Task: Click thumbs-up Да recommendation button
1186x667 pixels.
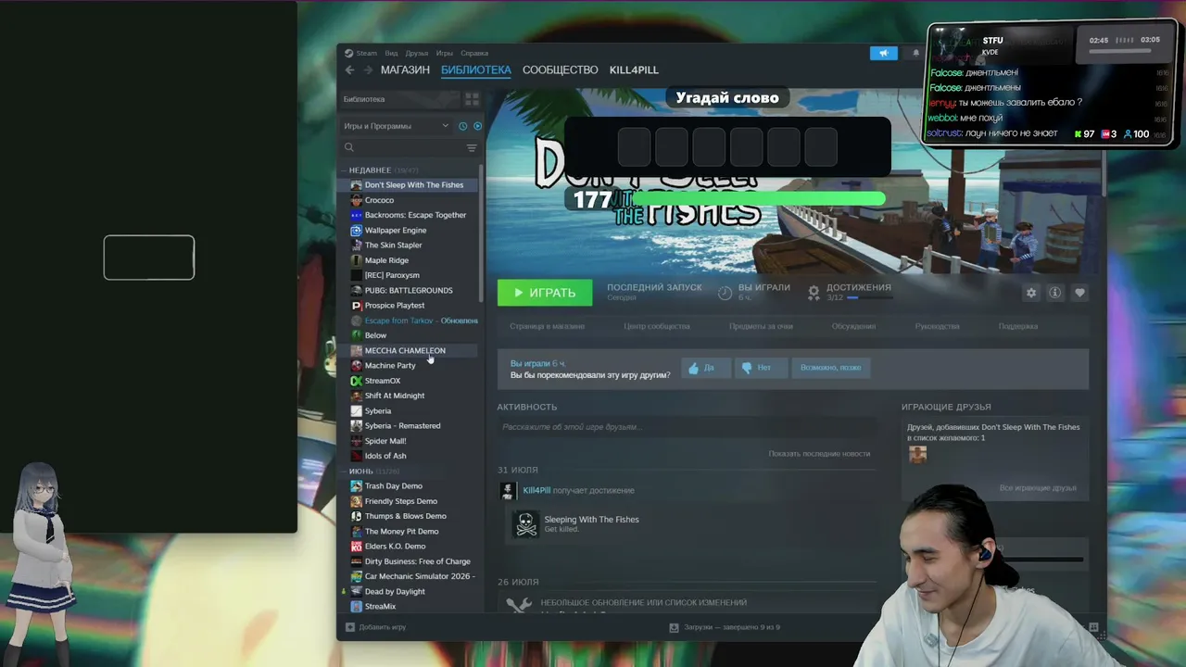Action: pyautogui.click(x=706, y=368)
